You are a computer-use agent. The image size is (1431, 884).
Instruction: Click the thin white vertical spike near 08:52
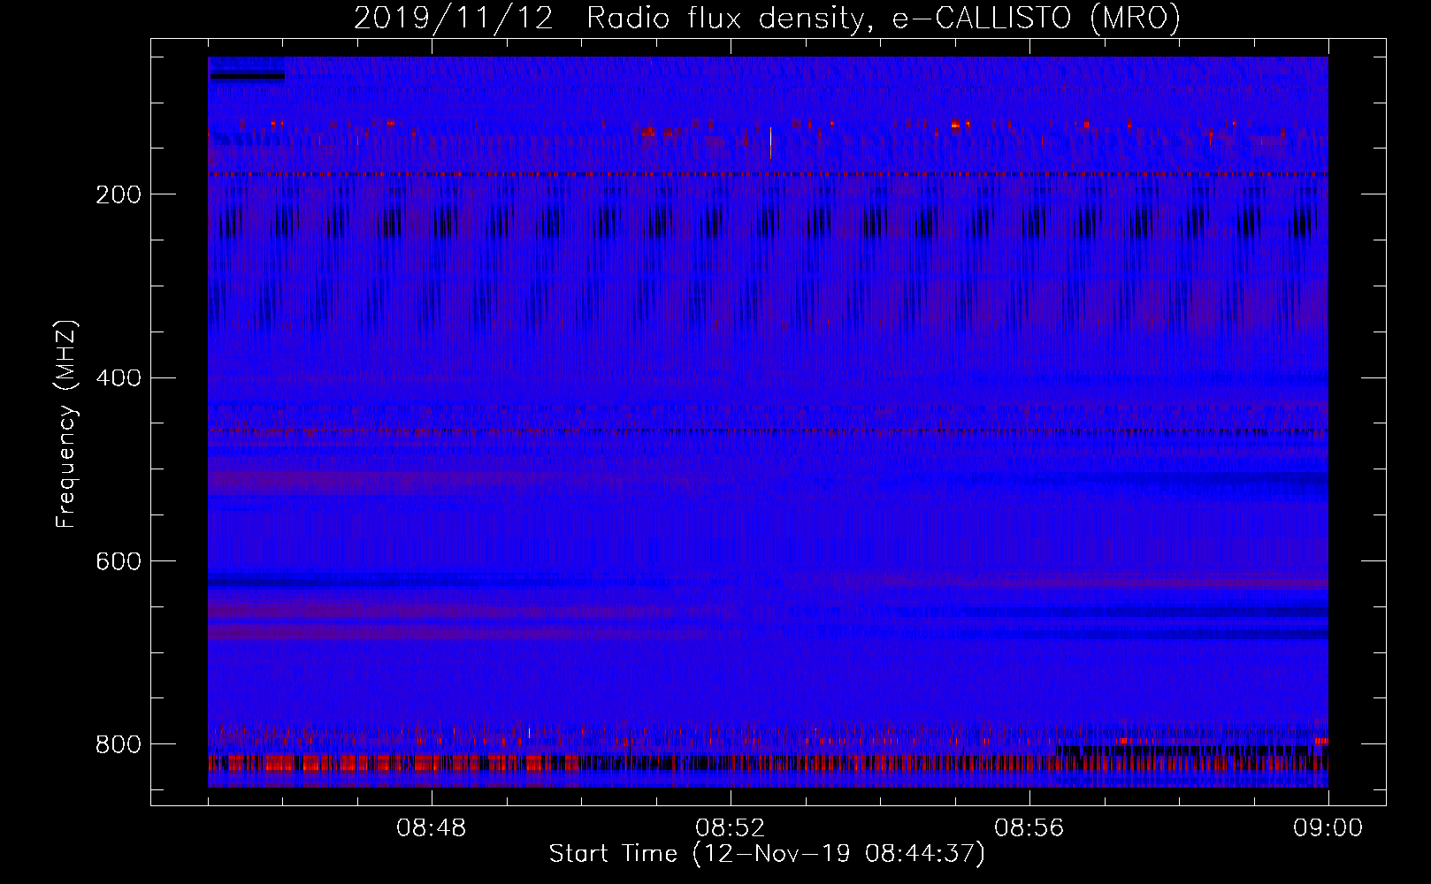[770, 143]
